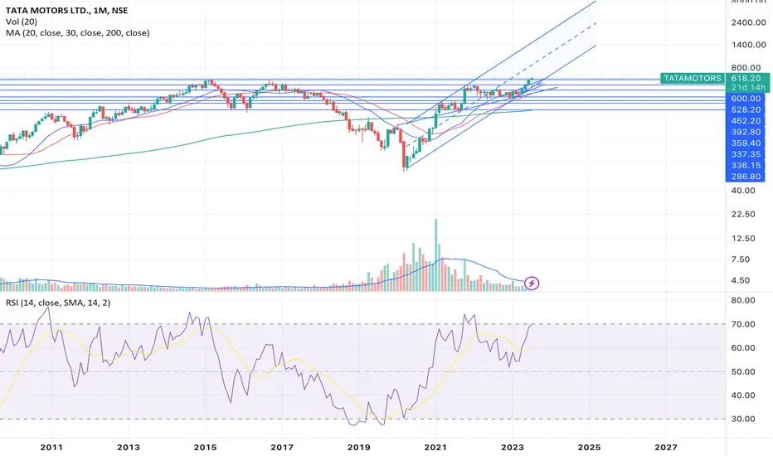
Task: Click the 1400.00 price axis value
Action: tap(748, 45)
